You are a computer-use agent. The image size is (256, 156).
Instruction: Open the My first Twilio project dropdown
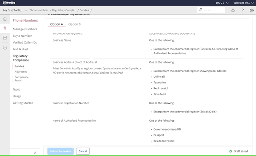tap(15, 10)
